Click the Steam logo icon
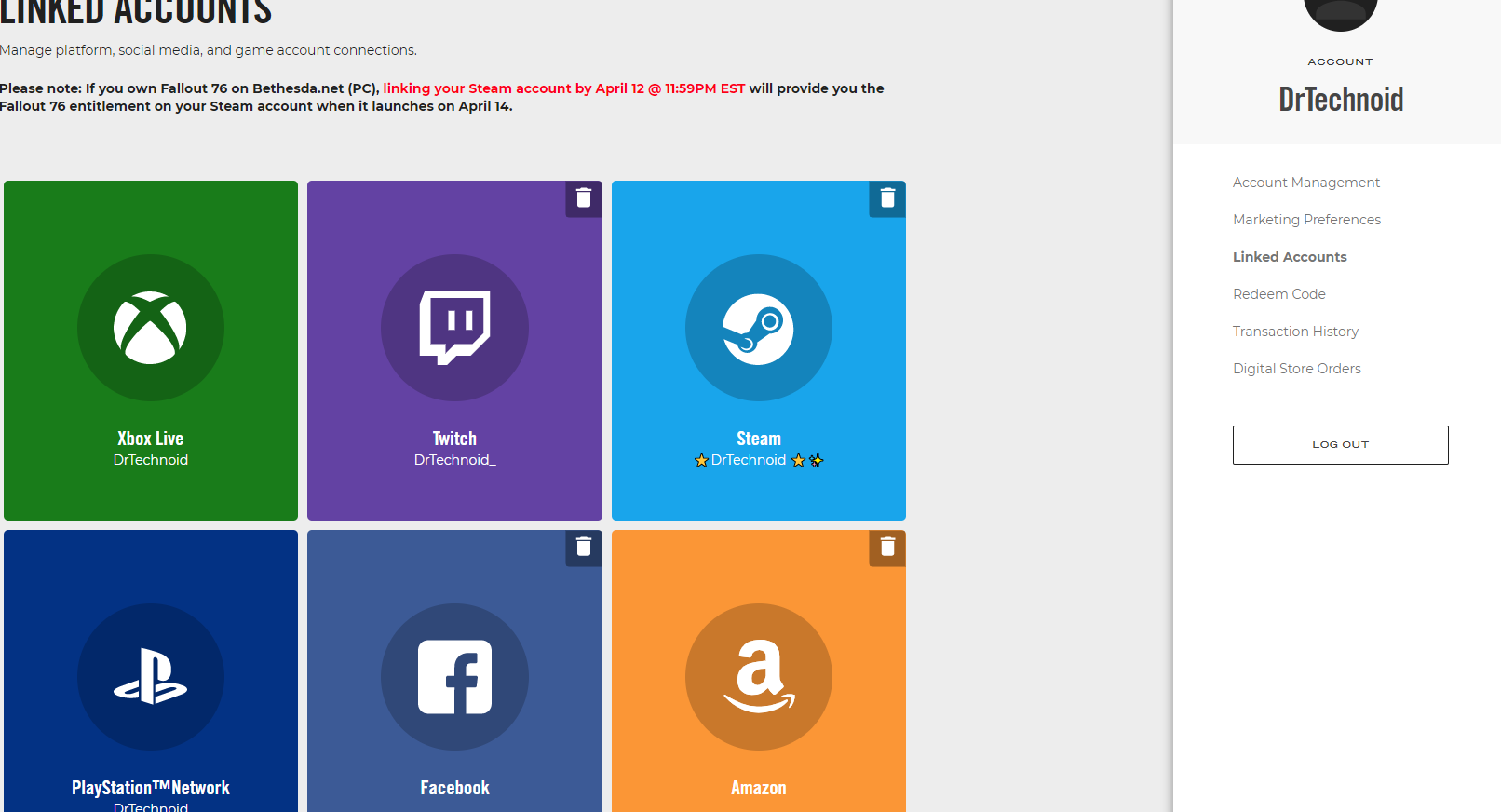 [759, 328]
